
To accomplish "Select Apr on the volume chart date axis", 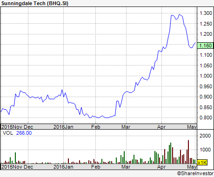I will (161, 167).
